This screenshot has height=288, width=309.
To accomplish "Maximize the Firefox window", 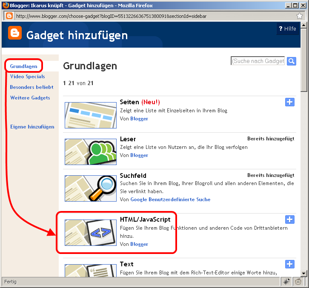I will click(x=295, y=6).
